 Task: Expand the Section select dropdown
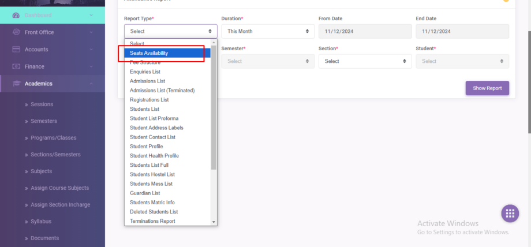365,61
